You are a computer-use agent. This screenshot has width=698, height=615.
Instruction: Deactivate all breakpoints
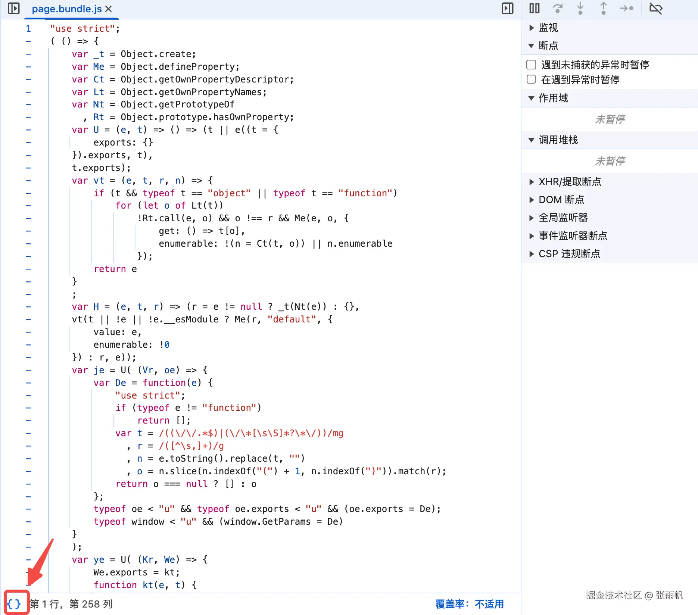656,8
